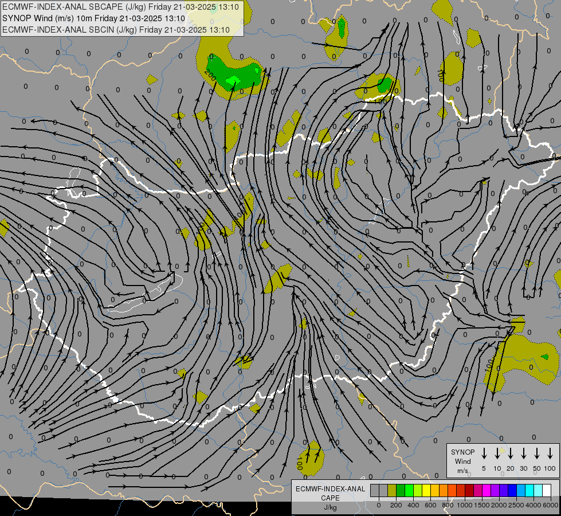Click the '6000' tick on CAPE scale
The image size is (561, 516).
[551, 505]
